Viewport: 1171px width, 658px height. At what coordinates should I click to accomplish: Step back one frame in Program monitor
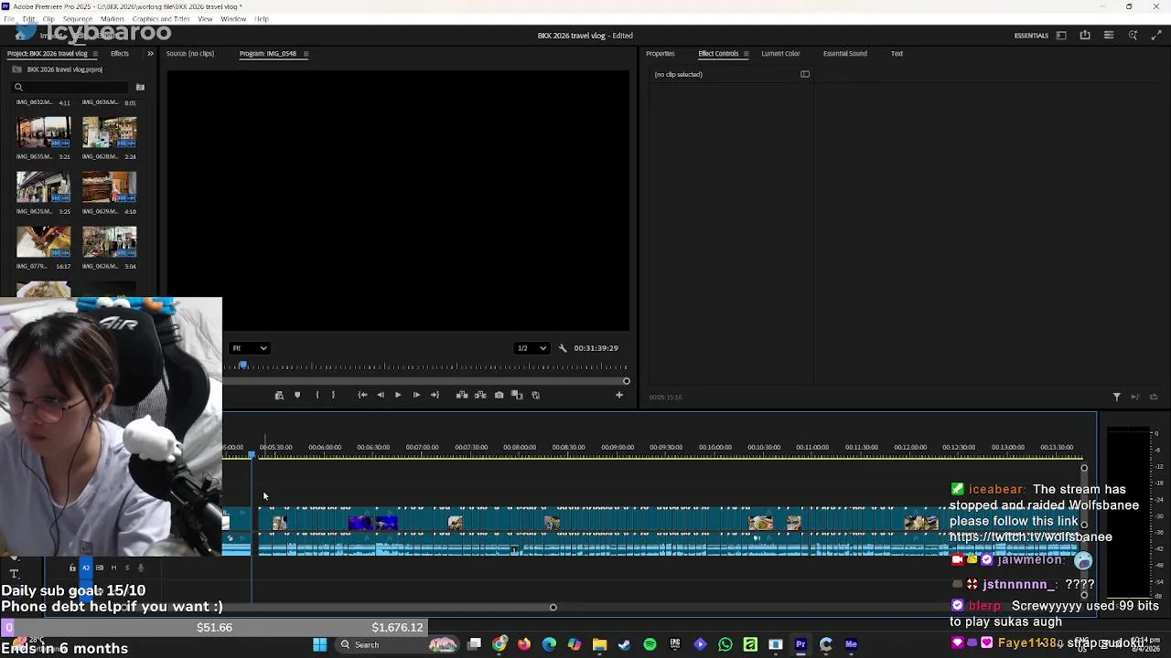pyautogui.click(x=381, y=395)
